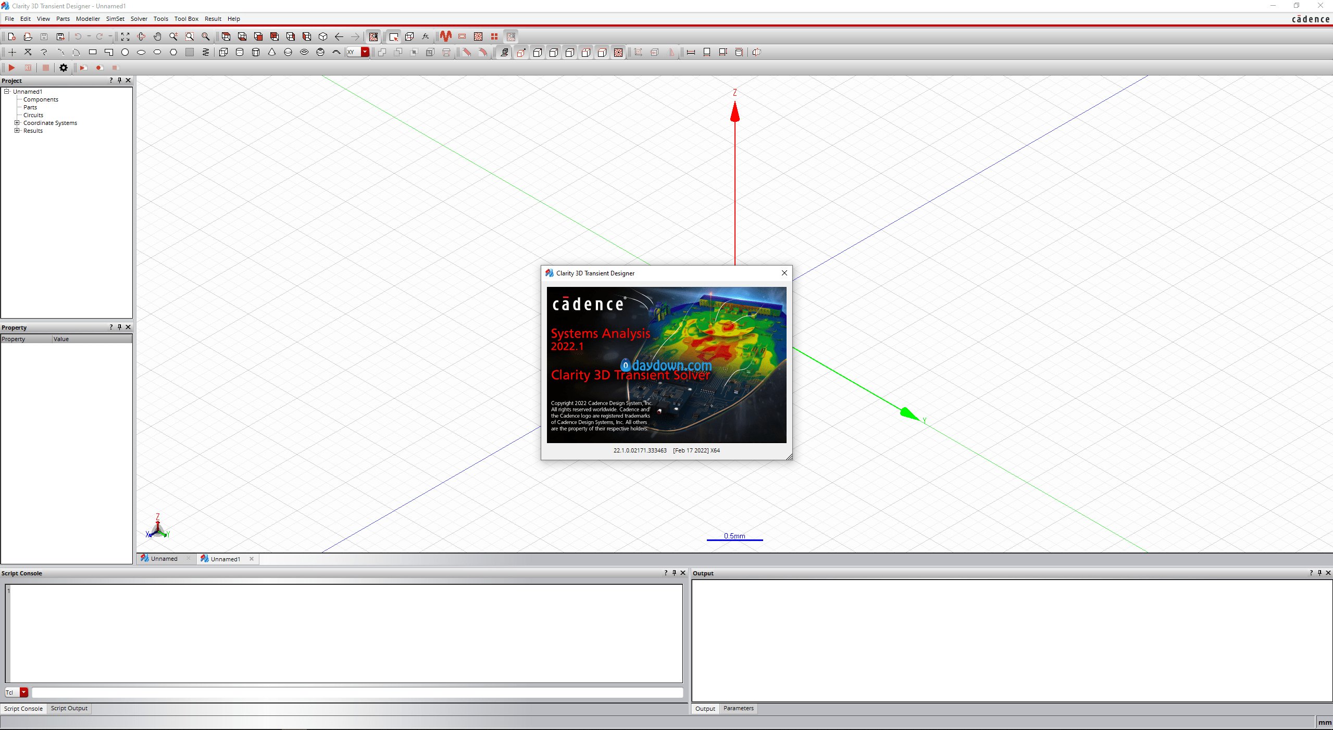
Task: Close the Clarity 3D Transient Designer splash dialog
Action: click(784, 273)
